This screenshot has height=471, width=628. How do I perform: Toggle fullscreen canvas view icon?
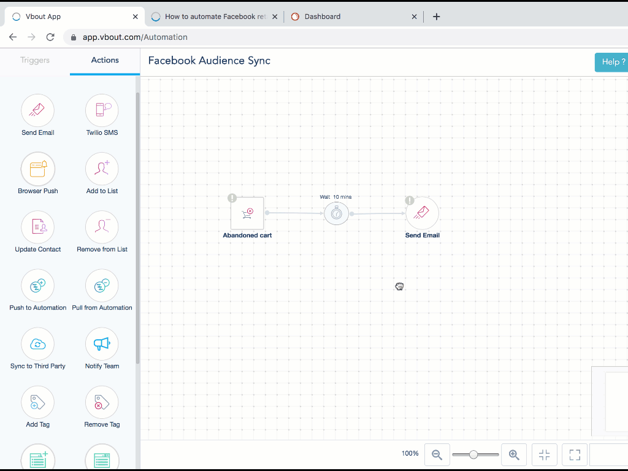575,454
